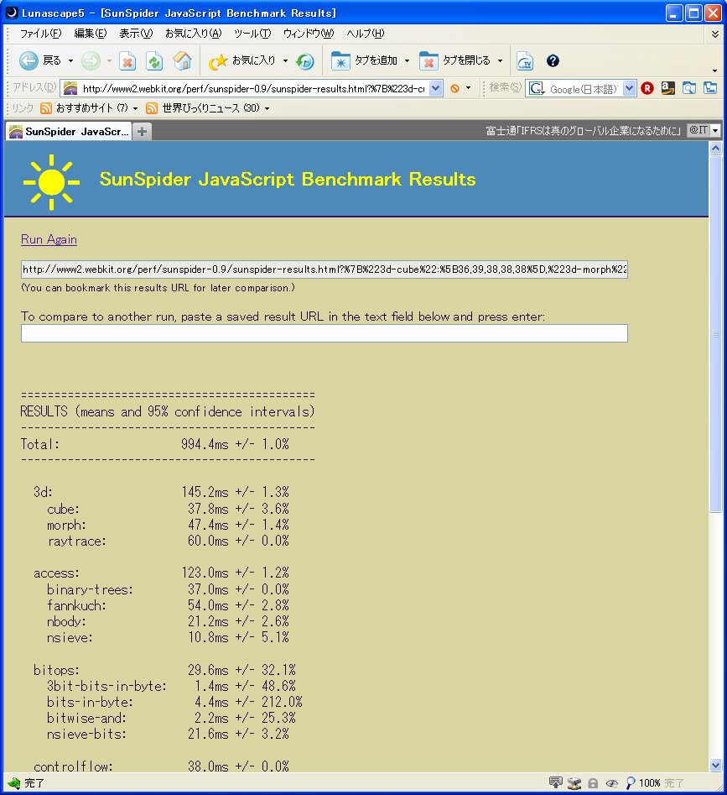Click the green circular arrow icon after お気に入り

point(304,61)
